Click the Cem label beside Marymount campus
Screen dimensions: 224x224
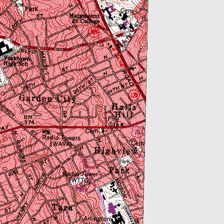[x=127, y=10]
